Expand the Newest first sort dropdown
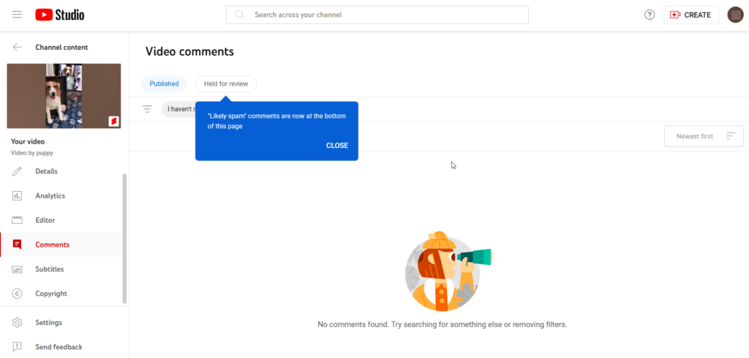 [703, 136]
